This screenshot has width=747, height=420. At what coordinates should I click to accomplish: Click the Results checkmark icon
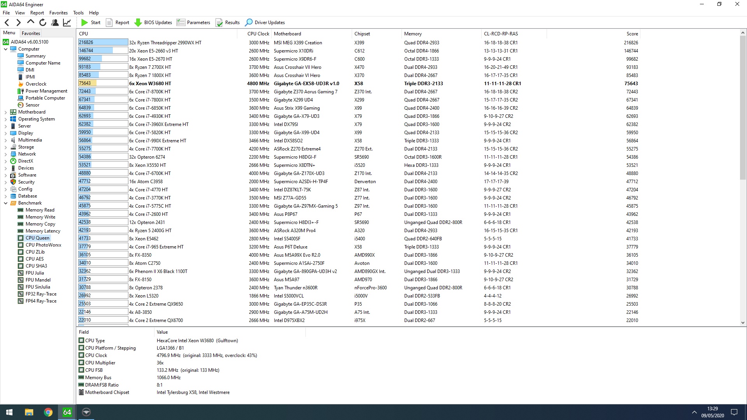pos(219,23)
